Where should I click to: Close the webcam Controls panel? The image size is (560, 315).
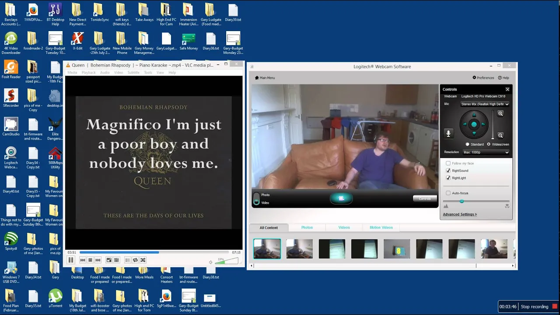(507, 89)
